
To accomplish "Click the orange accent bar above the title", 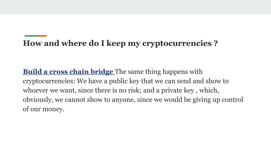I will [41, 36].
